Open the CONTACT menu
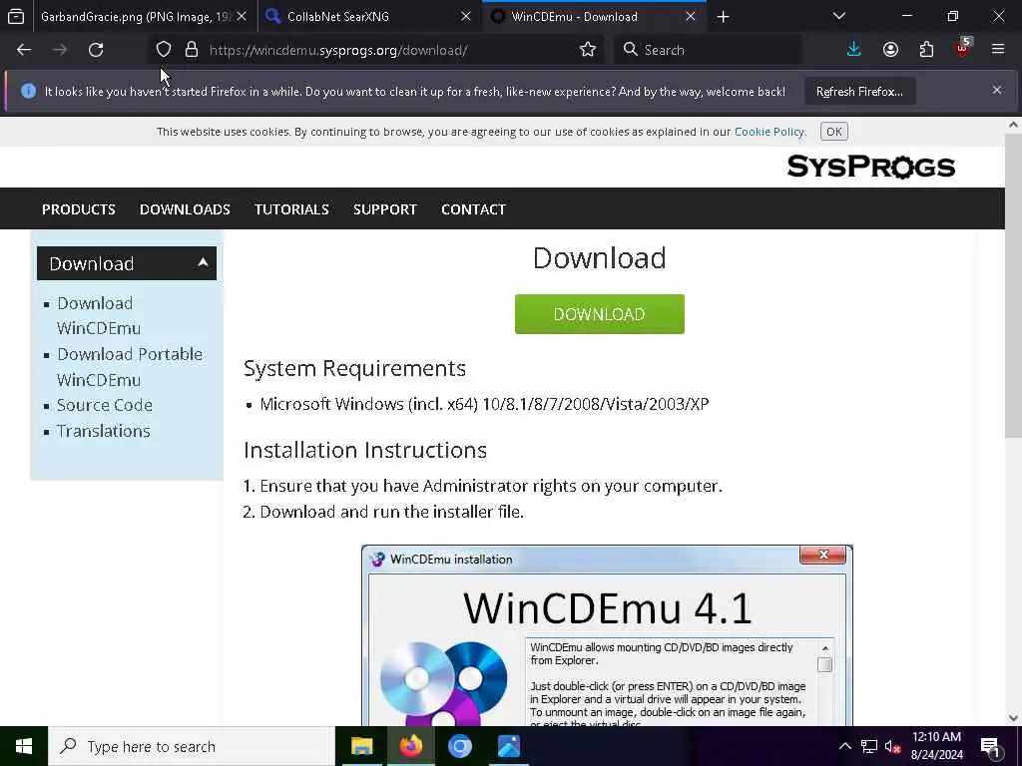1022x766 pixels. pos(473,209)
